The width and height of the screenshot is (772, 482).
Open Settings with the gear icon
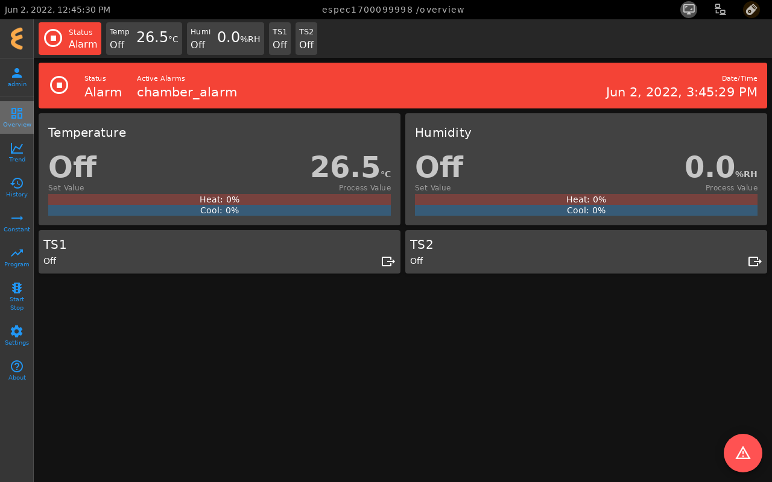(x=17, y=335)
